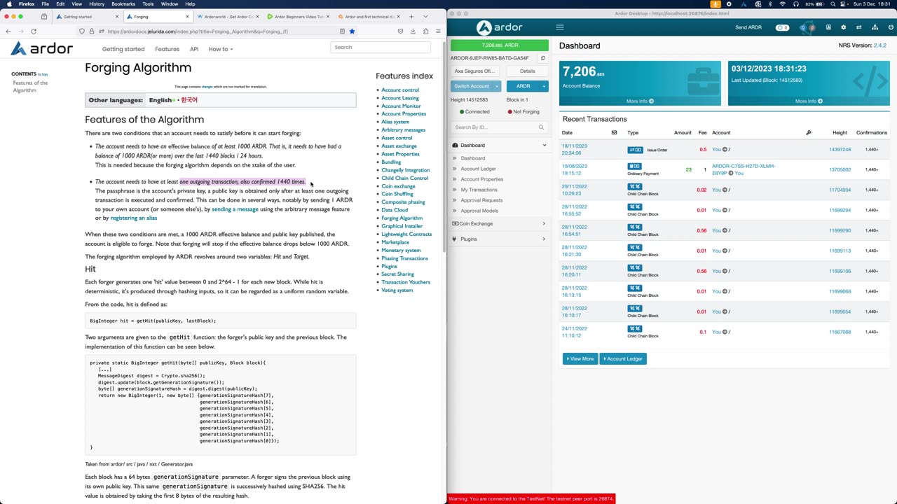
Task: Reload the Firefox page
Action: pyautogui.click(x=33, y=31)
